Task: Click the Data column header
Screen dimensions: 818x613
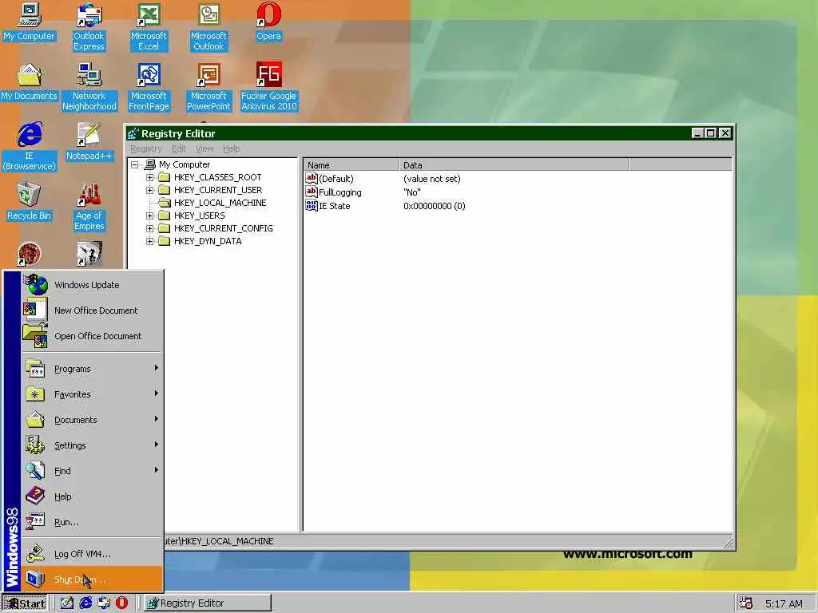Action: pyautogui.click(x=514, y=164)
